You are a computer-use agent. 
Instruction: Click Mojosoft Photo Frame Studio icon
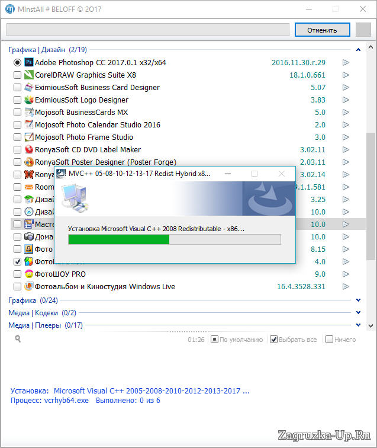29,137
